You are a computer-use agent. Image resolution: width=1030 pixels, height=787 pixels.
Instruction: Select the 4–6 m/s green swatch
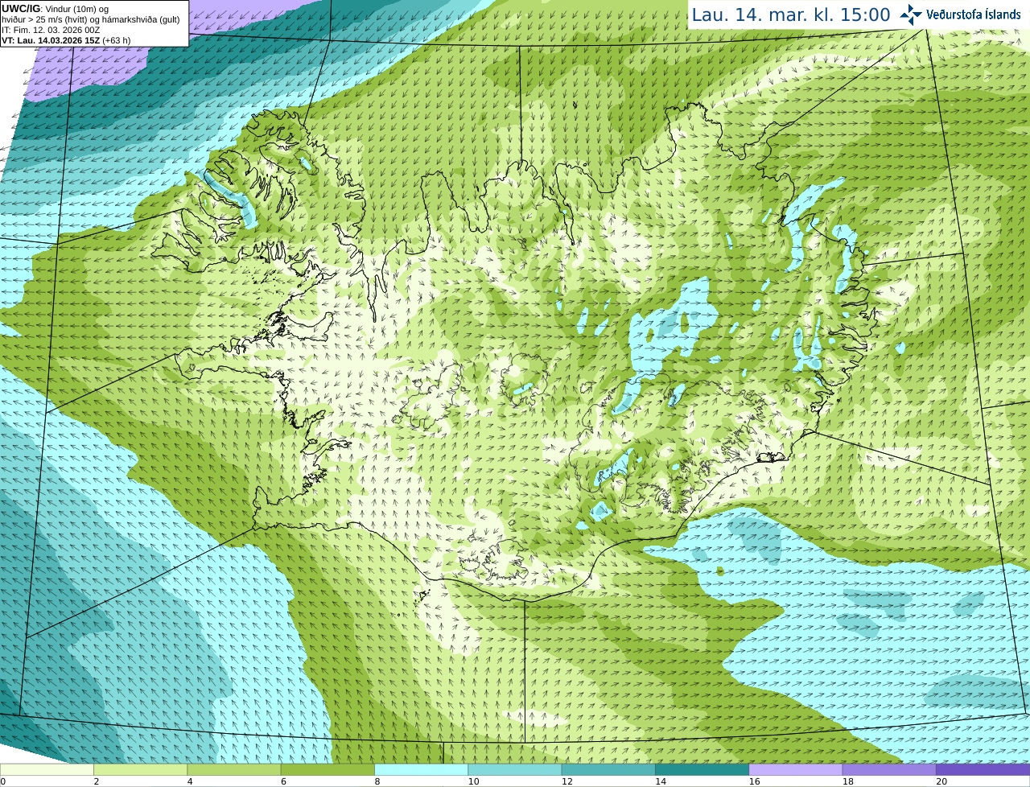pyautogui.click(x=234, y=769)
